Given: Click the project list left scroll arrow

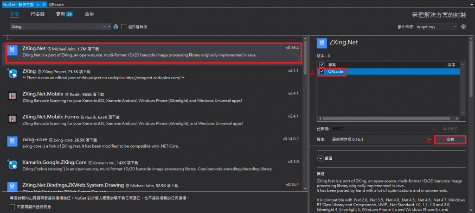Looking at the screenshot, I should pos(319,119).
